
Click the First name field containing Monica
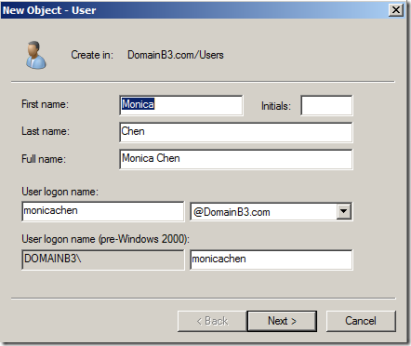coord(181,105)
